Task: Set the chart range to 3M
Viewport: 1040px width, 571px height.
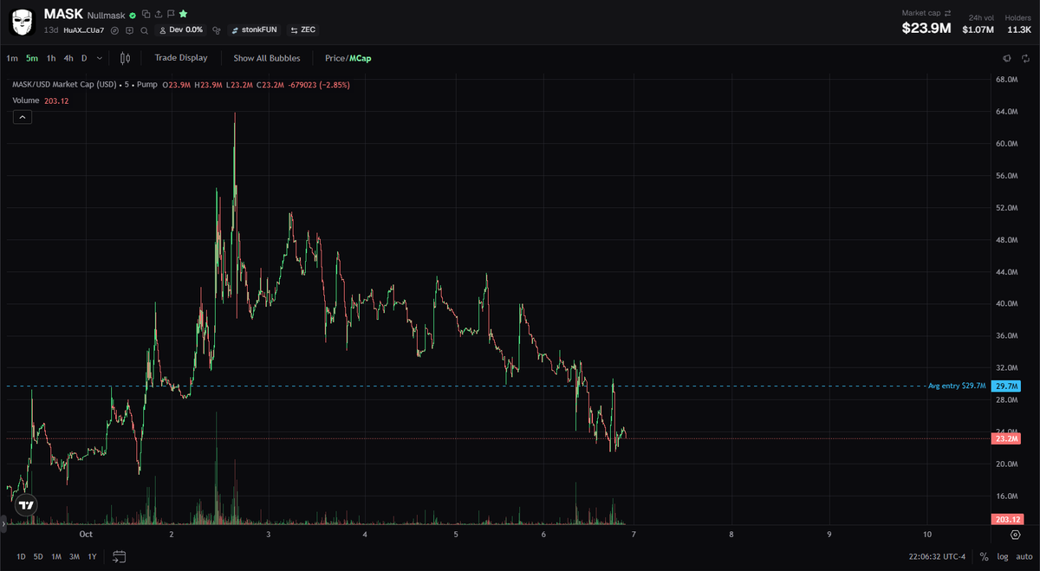Action: (75, 556)
